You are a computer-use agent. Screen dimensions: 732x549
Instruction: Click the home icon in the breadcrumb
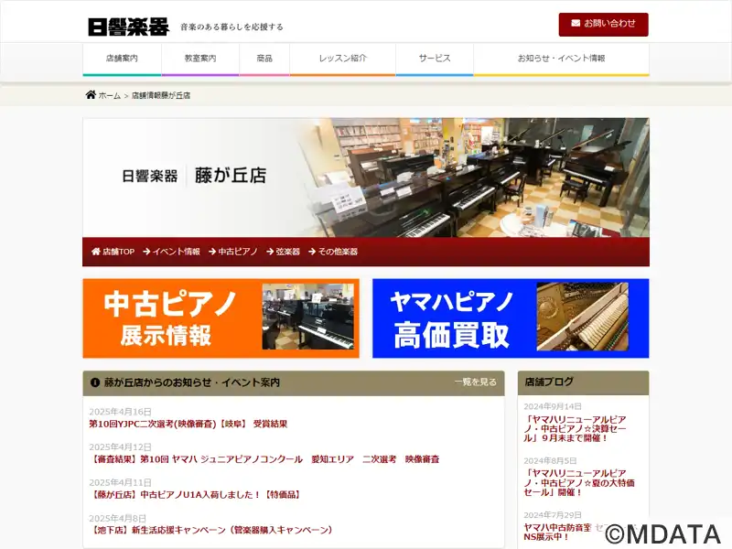[91, 95]
